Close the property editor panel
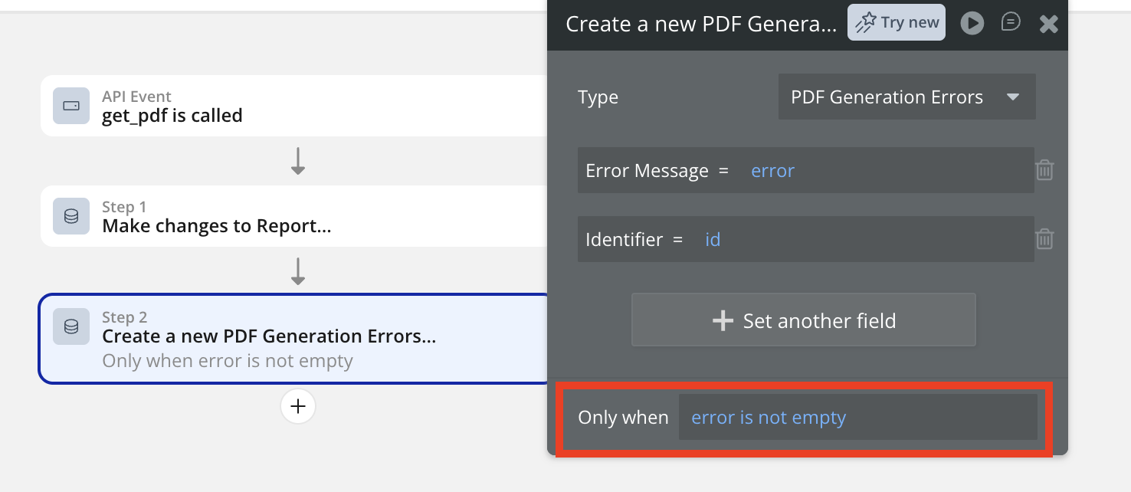This screenshot has width=1131, height=492. pyautogui.click(x=1048, y=24)
